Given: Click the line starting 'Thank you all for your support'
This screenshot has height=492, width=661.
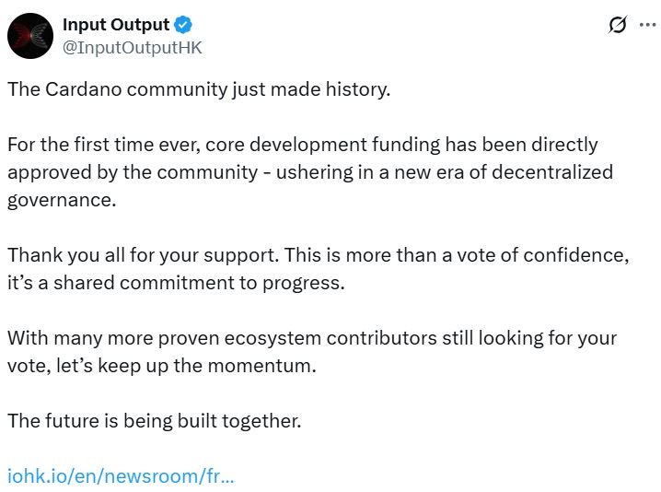Looking at the screenshot, I should [318, 255].
